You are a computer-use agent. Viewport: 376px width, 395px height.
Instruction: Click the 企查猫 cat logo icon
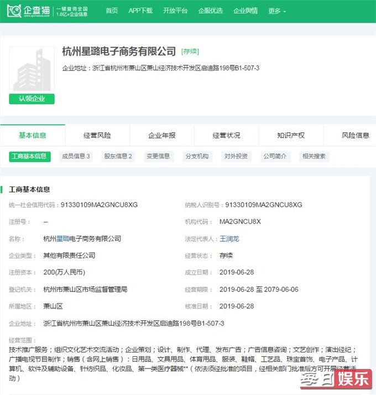pyautogui.click(x=14, y=11)
